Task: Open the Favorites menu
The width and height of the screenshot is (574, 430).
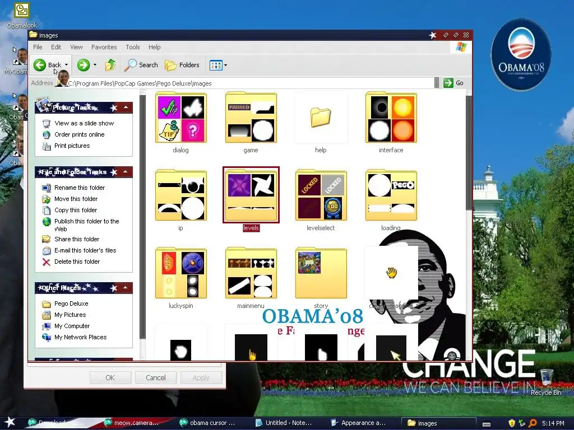Action: pos(104,47)
